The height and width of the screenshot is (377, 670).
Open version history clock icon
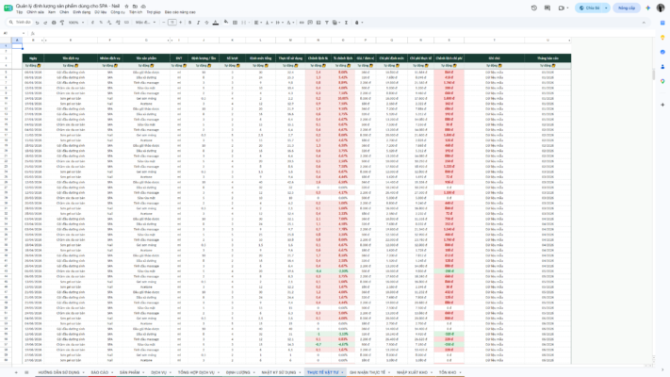tap(534, 8)
